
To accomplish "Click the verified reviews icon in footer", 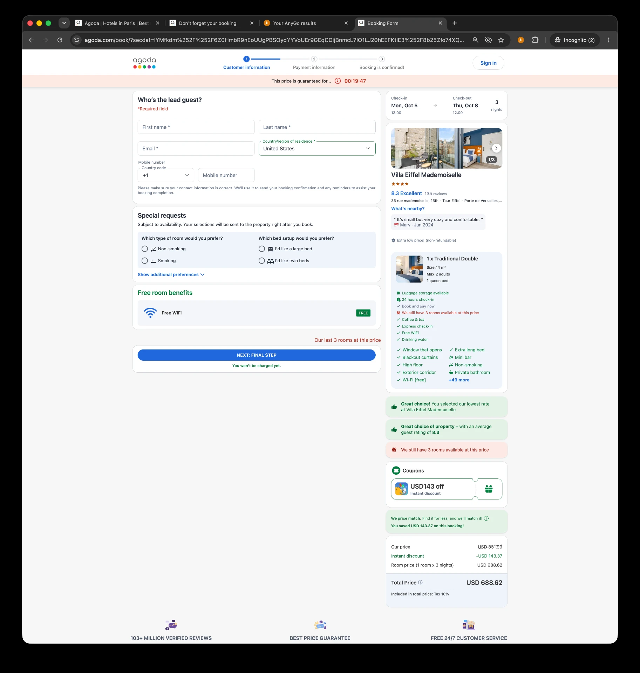I will [171, 625].
